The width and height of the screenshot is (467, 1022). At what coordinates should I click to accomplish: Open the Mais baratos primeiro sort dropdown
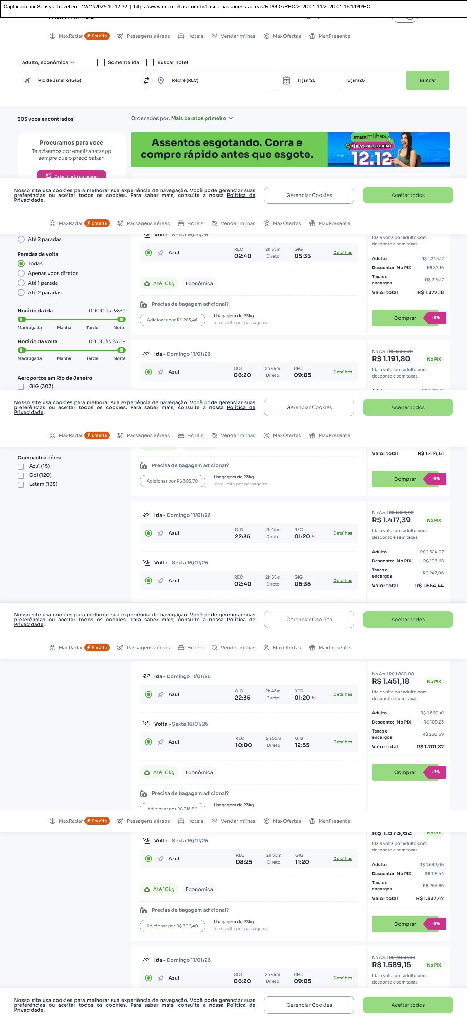[x=202, y=118]
